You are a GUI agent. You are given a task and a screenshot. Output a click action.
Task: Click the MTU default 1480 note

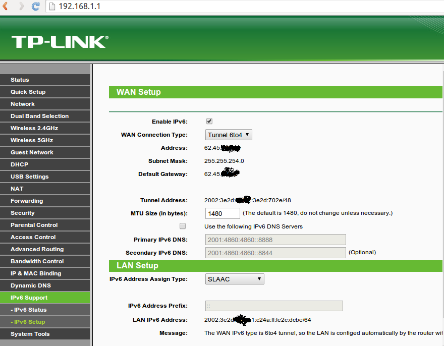(x=317, y=213)
